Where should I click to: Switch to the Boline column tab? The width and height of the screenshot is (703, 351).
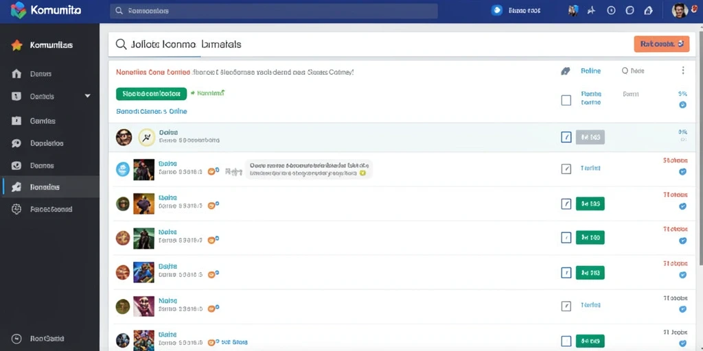[x=590, y=71]
